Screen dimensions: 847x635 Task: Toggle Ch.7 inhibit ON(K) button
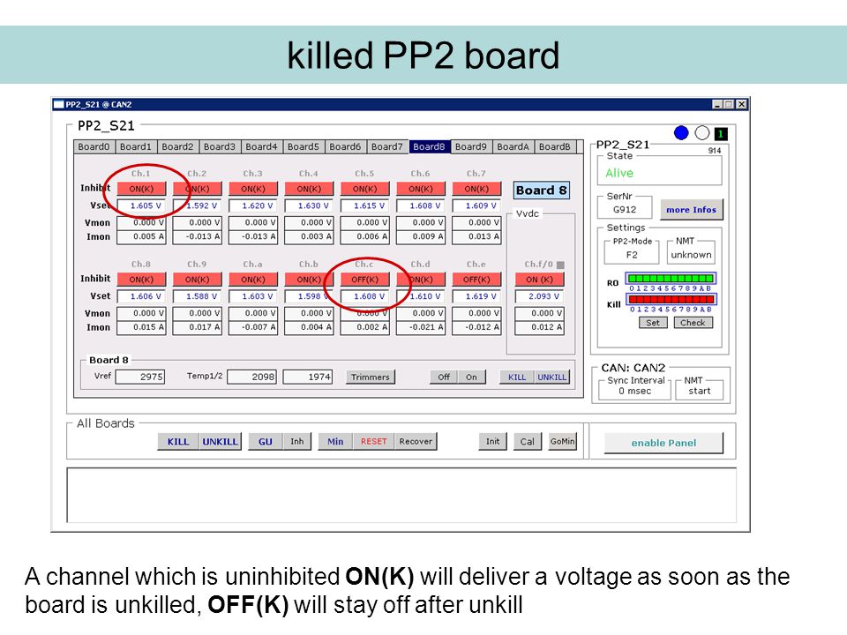(x=476, y=189)
